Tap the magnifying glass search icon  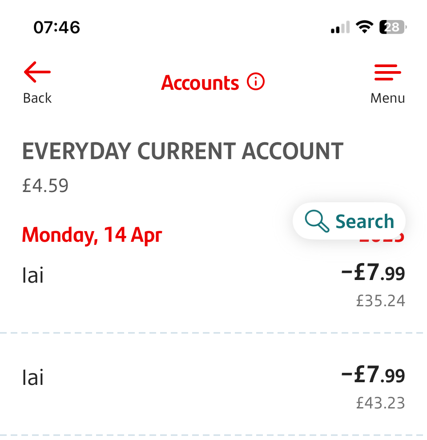[317, 221]
